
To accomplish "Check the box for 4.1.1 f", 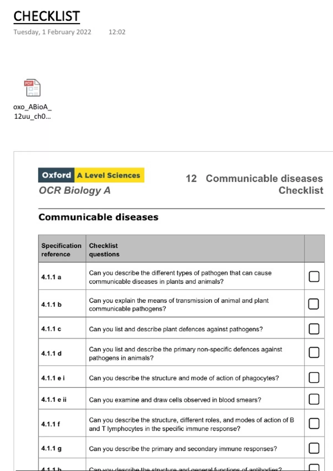I will point(314,424).
